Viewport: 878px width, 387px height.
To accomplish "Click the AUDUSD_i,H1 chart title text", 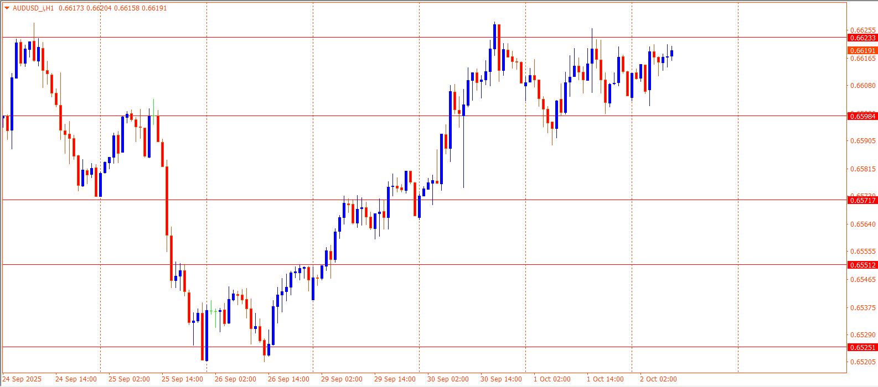I will (x=33, y=8).
